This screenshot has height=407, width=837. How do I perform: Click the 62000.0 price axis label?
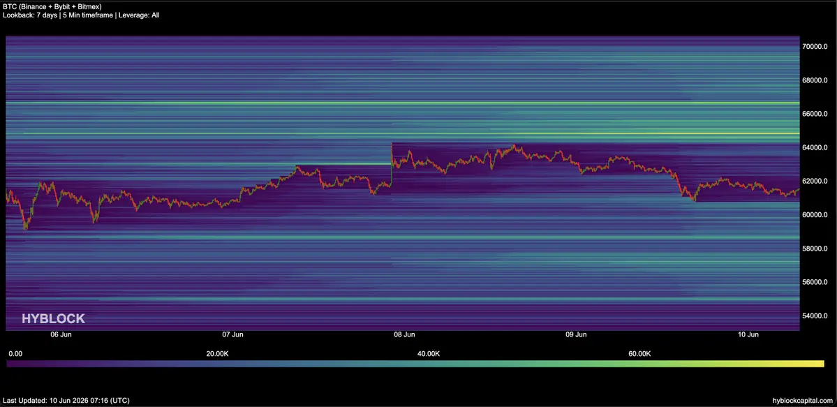(815, 182)
